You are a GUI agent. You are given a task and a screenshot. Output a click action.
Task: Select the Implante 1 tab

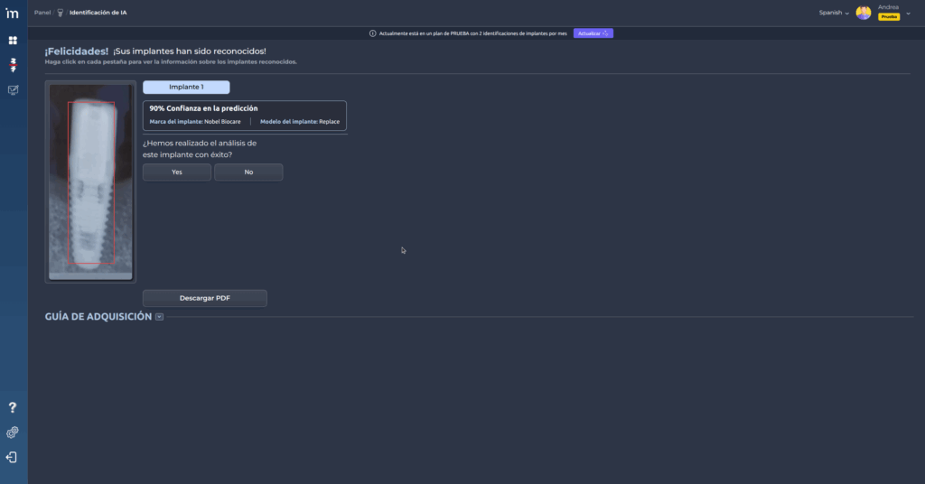pyautogui.click(x=186, y=88)
